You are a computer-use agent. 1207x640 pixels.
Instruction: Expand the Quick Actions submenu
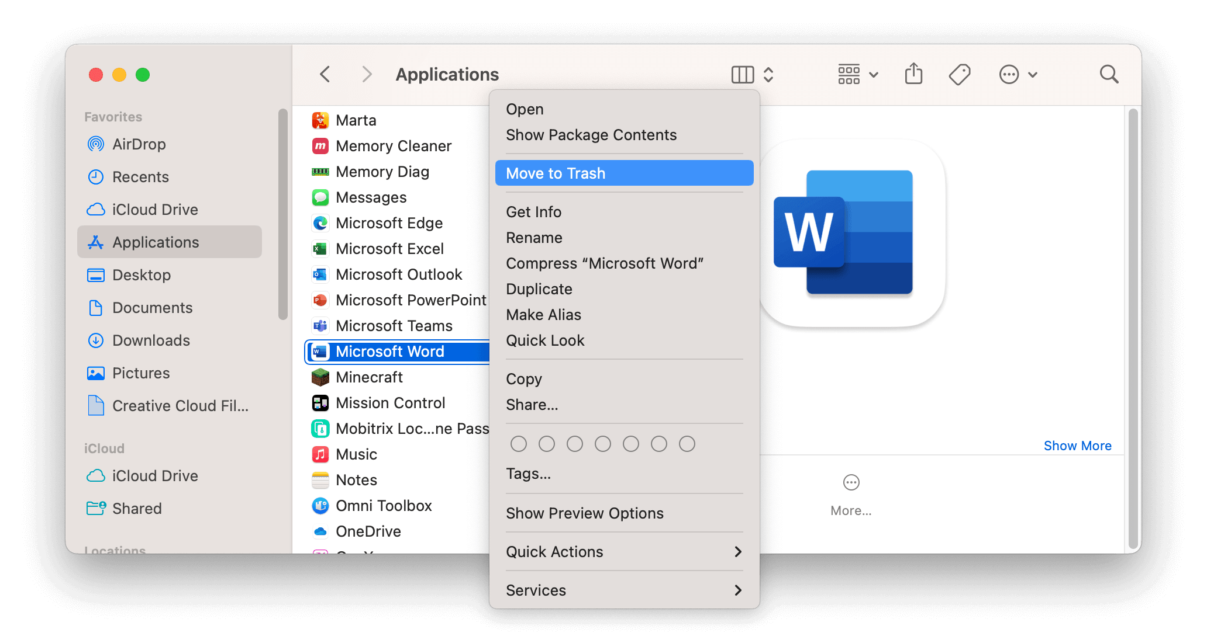point(624,552)
